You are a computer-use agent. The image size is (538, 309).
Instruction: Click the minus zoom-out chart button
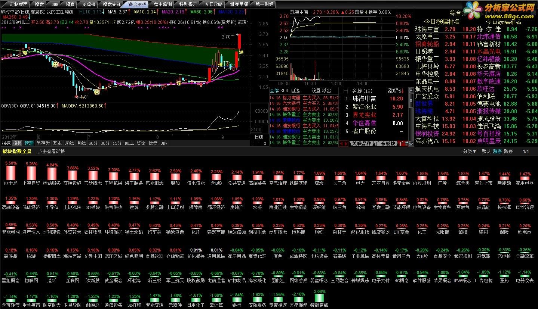point(259,143)
